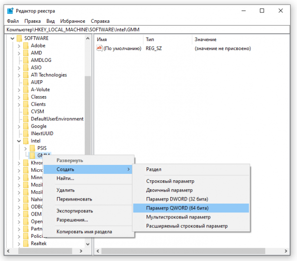The image size is (297, 261).
Task: Choose Создать in the context menu
Action: pos(88,169)
